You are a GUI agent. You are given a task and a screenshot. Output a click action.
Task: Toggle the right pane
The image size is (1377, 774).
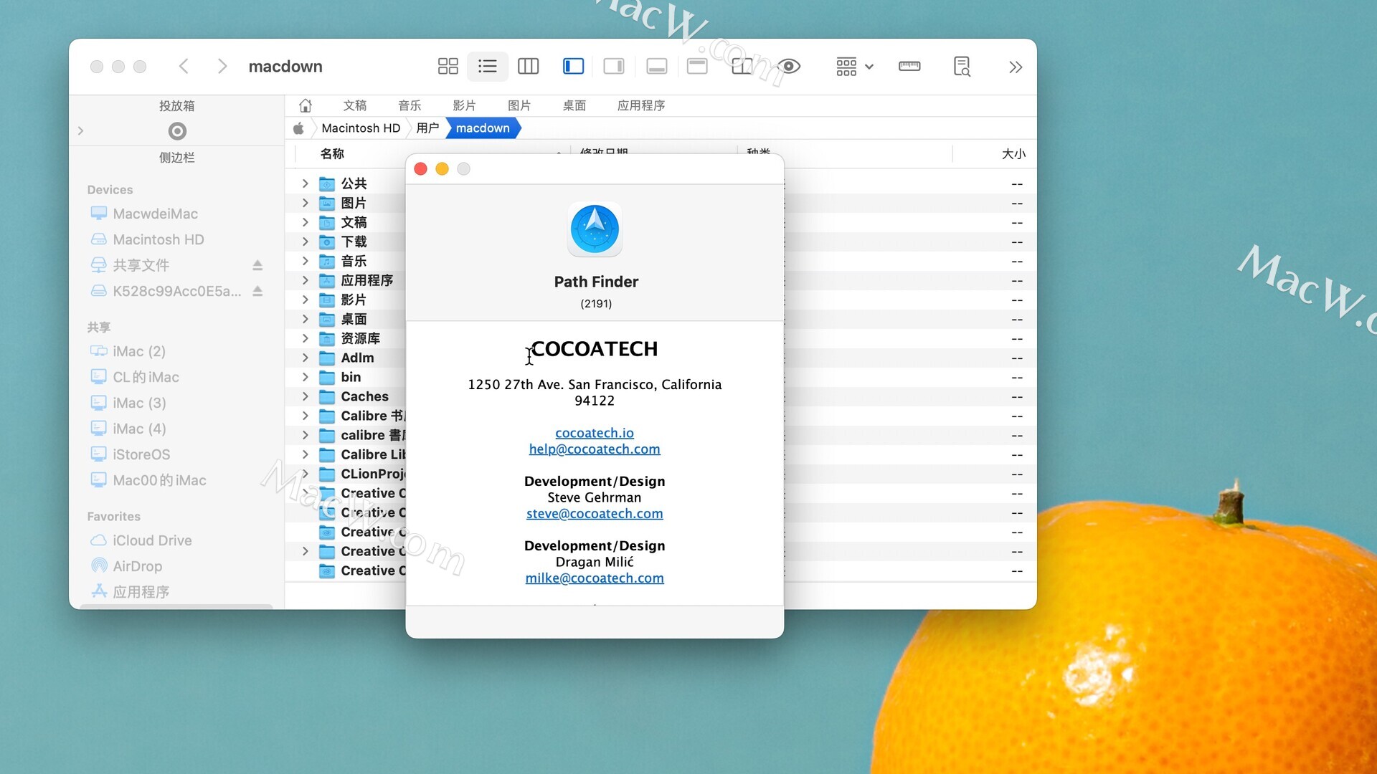(614, 67)
